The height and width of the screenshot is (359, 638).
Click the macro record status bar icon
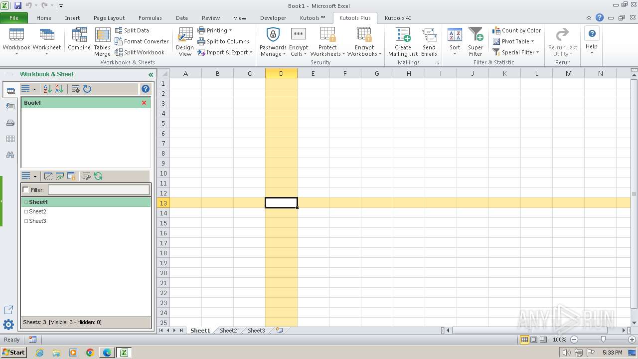pos(32,340)
